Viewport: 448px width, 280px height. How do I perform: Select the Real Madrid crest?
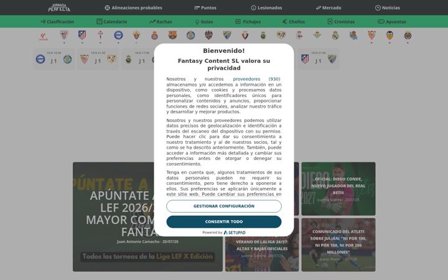(335, 35)
